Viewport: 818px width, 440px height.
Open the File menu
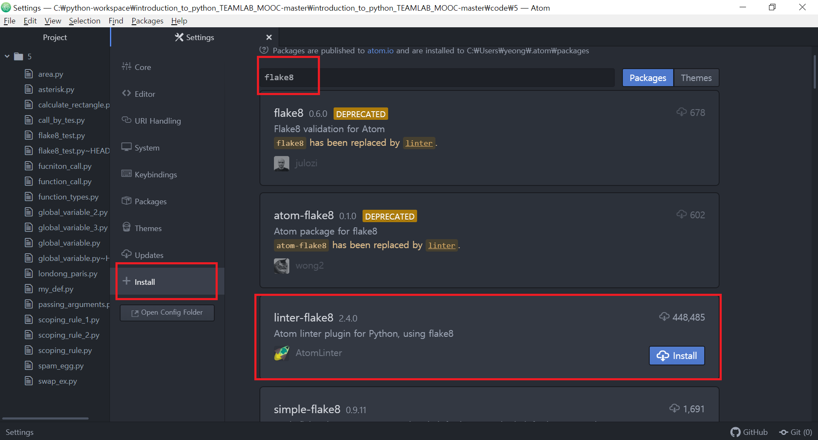click(x=9, y=21)
